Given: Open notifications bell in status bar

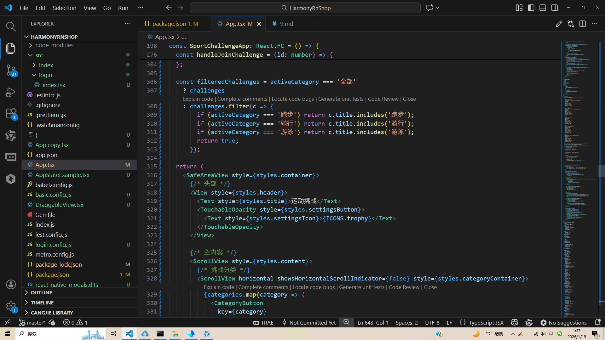Looking at the screenshot, I should [x=597, y=322].
